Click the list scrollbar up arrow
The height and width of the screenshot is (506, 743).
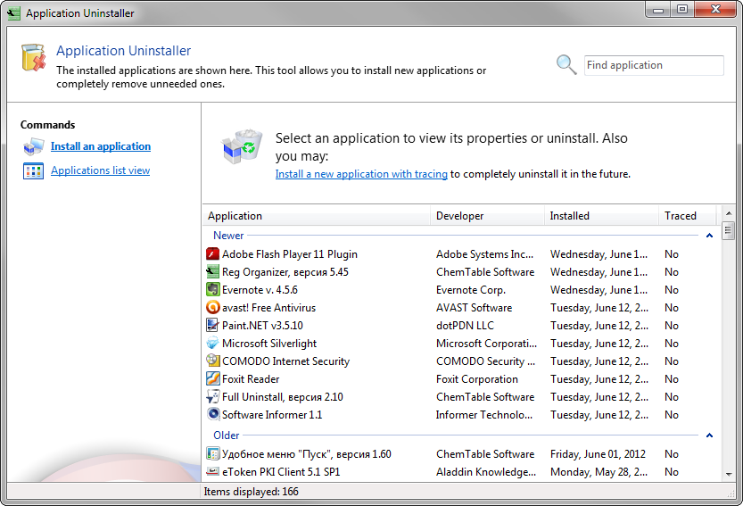pos(729,213)
